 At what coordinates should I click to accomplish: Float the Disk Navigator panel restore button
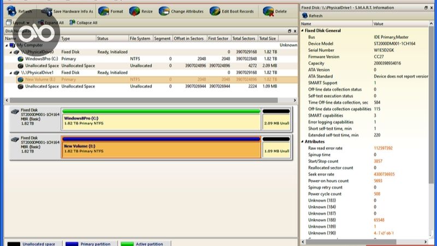point(290,31)
